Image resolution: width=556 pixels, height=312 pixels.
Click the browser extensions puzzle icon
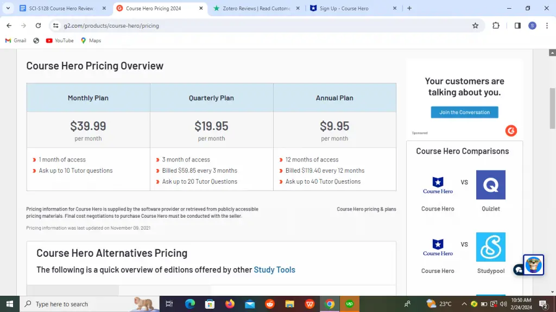(x=495, y=25)
